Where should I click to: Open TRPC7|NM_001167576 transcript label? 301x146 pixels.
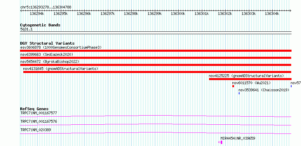(x=39, y=121)
